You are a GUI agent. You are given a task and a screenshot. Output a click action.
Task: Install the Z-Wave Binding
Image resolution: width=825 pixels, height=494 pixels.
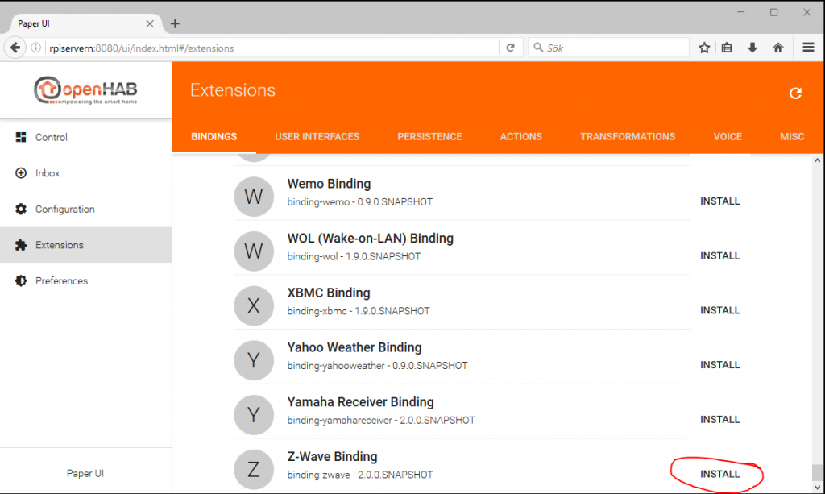(x=719, y=474)
